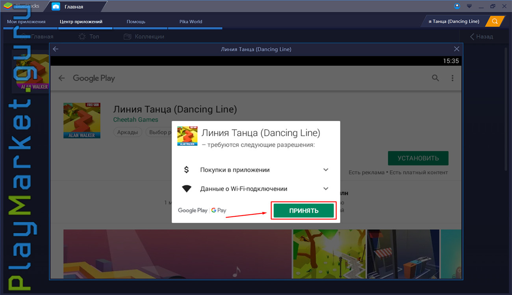Click the dollar sign purchases icon
This screenshot has height=295, width=512.
[x=187, y=170]
